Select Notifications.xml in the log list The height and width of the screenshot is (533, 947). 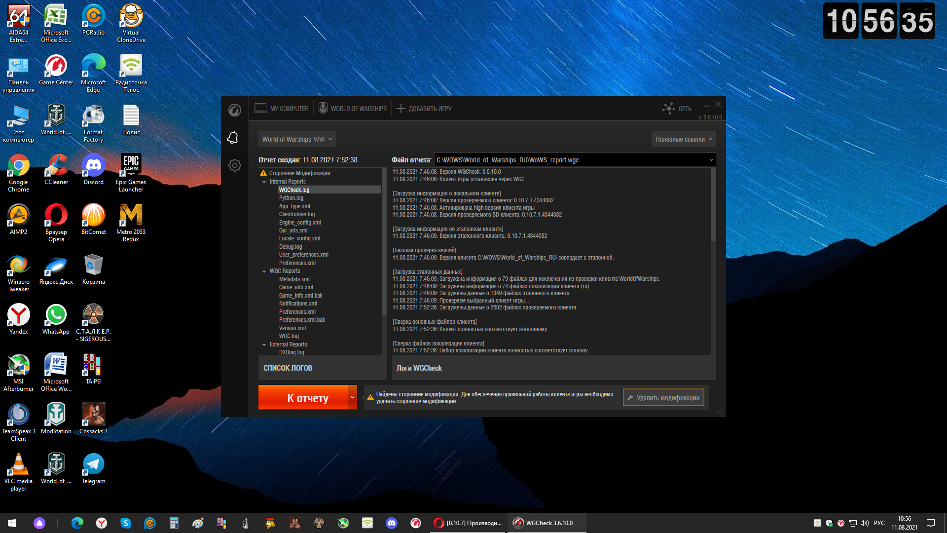tap(298, 304)
